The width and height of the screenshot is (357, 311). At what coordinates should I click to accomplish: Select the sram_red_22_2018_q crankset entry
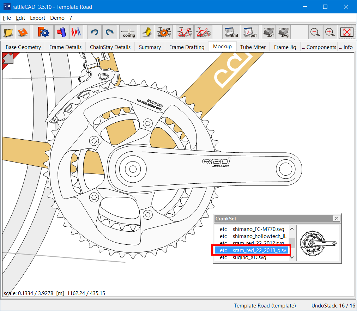pyautogui.click(x=252, y=250)
